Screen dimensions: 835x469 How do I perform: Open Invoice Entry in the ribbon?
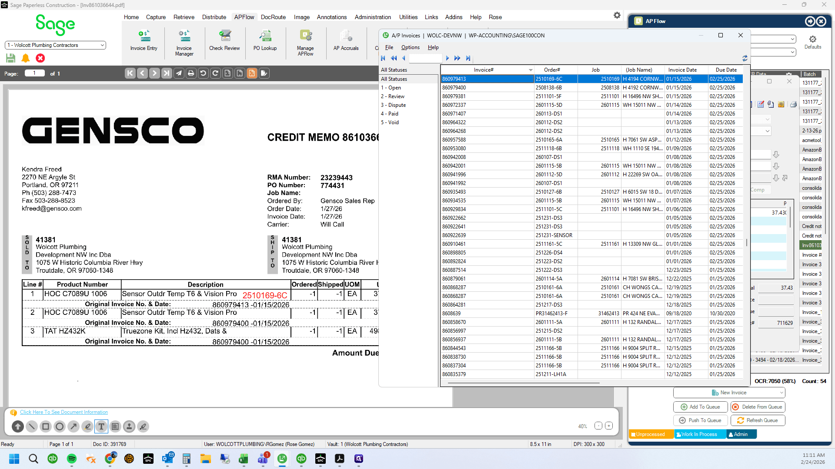(x=144, y=40)
